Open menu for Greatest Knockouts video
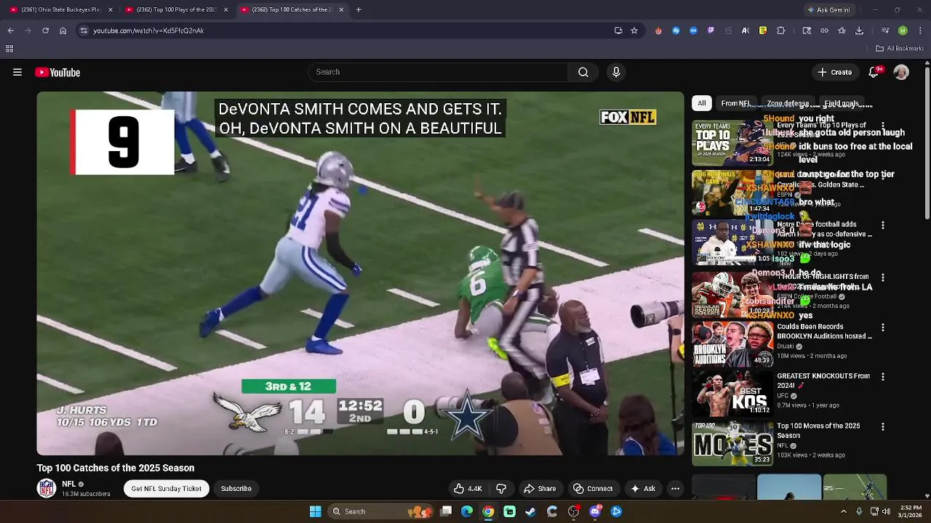This screenshot has width=931, height=523. click(883, 377)
